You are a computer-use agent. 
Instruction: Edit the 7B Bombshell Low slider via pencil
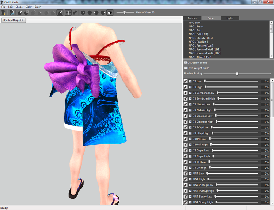tap(186, 93)
